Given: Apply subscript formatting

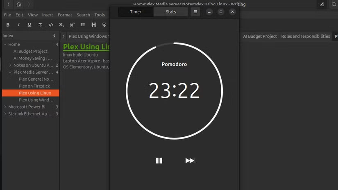Looking at the screenshot, I should pyautogui.click(x=61, y=25).
